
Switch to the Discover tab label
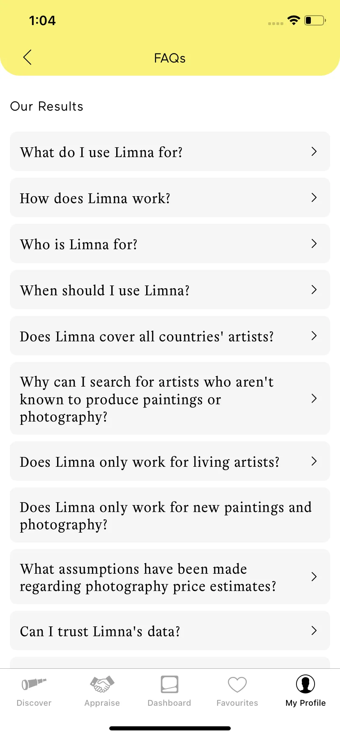[34, 703]
